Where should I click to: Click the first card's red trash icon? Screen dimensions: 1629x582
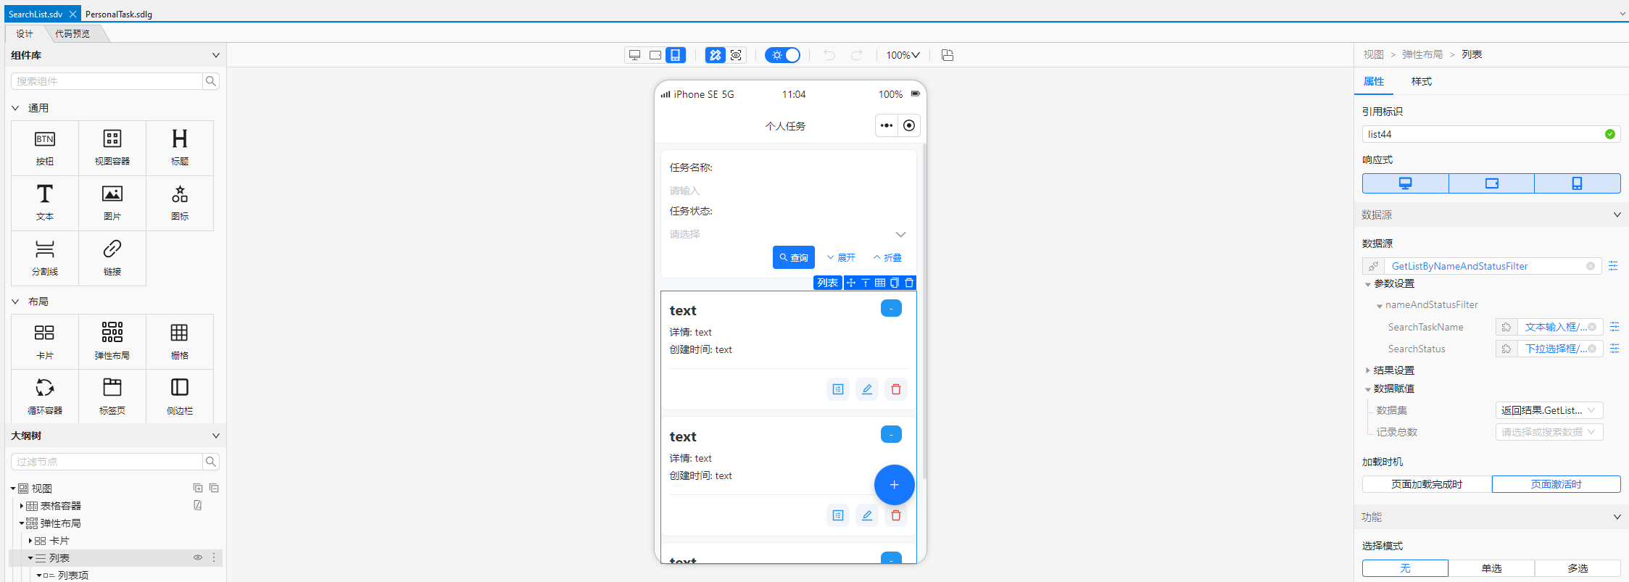pyautogui.click(x=896, y=389)
